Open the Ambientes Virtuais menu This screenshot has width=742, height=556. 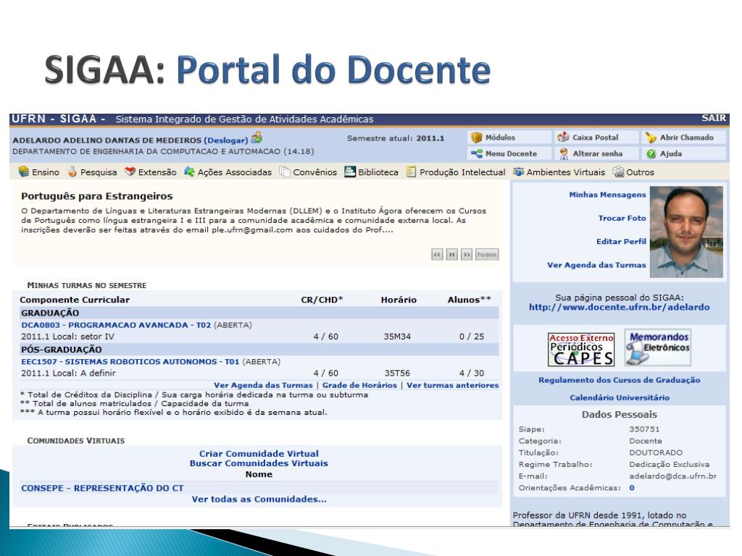tap(565, 172)
